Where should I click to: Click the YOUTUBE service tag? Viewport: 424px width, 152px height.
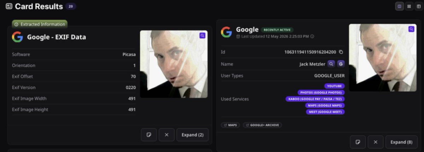point(334,86)
